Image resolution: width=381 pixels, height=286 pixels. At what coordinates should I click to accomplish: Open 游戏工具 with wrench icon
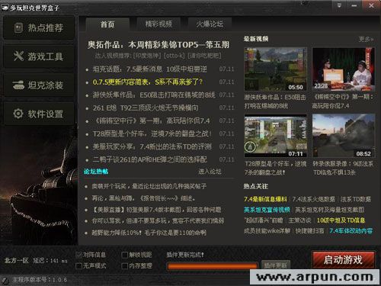[x=39, y=56]
